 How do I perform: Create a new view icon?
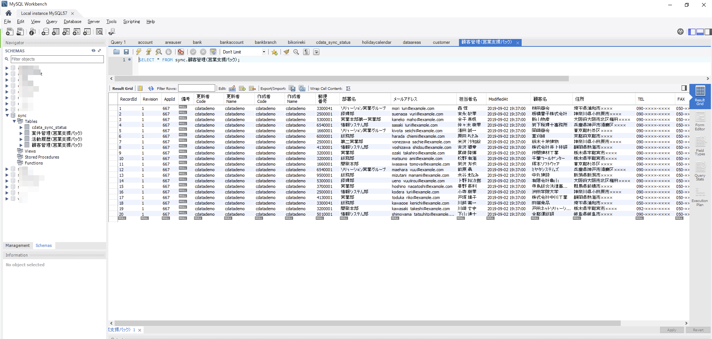click(66, 32)
